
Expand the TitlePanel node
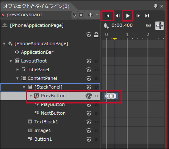click(x=17, y=70)
